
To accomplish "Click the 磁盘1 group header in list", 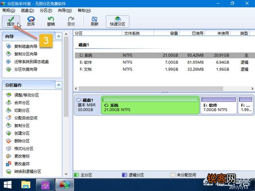I will point(84,45).
